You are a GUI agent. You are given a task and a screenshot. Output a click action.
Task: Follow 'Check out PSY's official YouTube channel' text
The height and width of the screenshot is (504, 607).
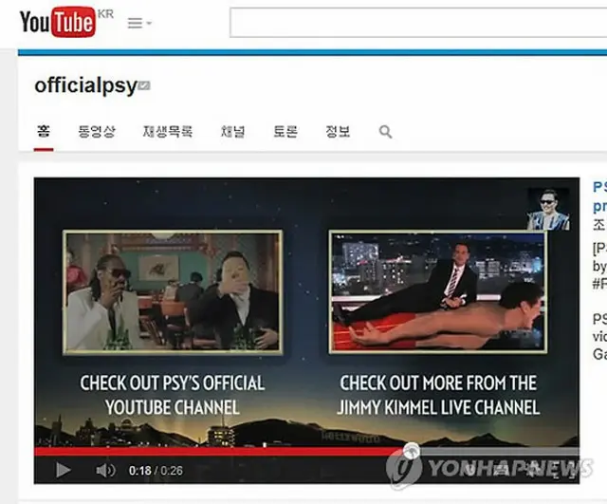(173, 395)
